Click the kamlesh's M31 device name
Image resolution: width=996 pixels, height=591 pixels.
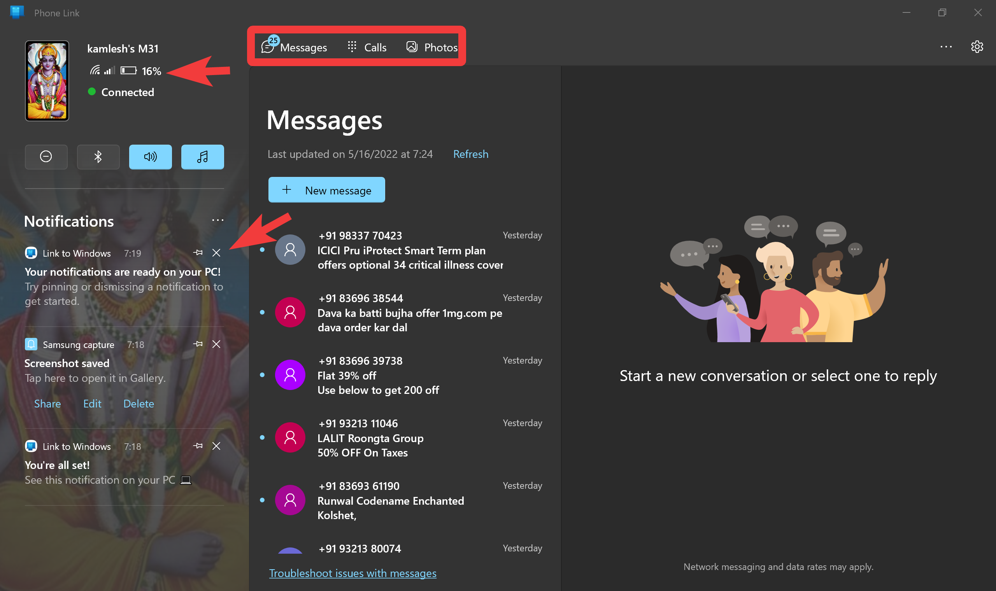click(123, 49)
